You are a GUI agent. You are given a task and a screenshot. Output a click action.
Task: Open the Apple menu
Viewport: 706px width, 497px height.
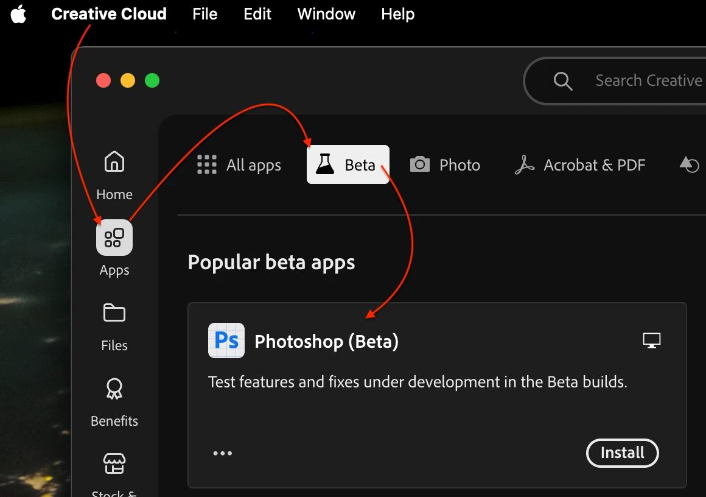(18, 14)
